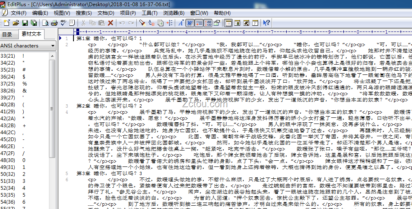Run the ABC spell check tool

[63, 23]
